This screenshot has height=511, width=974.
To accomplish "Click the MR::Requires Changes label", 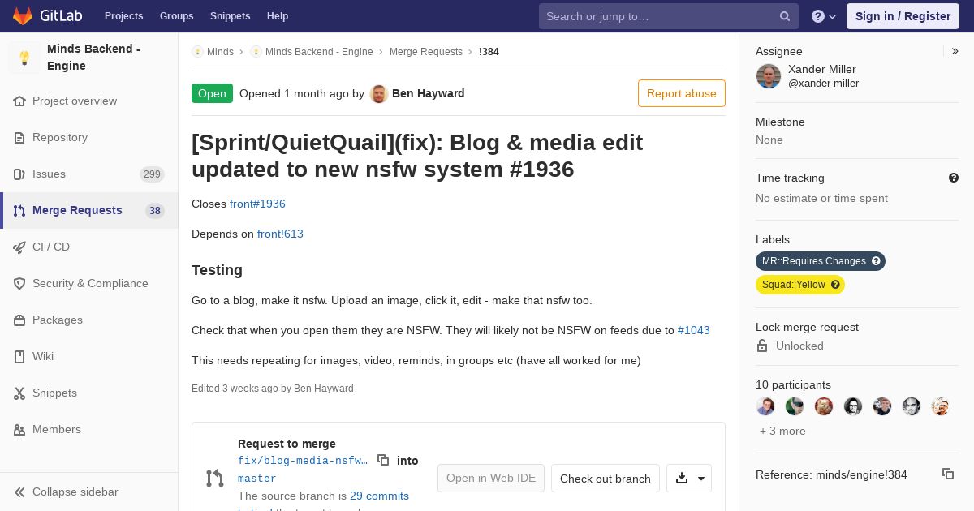I will [x=821, y=261].
